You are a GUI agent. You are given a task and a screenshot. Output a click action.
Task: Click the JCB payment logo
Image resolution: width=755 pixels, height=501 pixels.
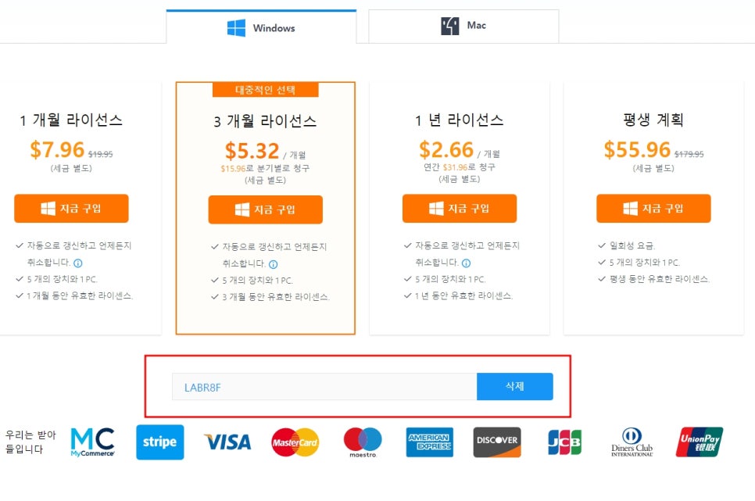565,442
